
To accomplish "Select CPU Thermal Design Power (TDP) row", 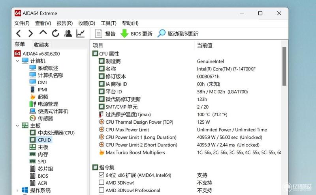I will (x=186, y=122).
